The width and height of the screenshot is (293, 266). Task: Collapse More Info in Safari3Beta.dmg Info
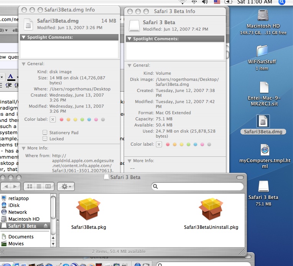23,148
